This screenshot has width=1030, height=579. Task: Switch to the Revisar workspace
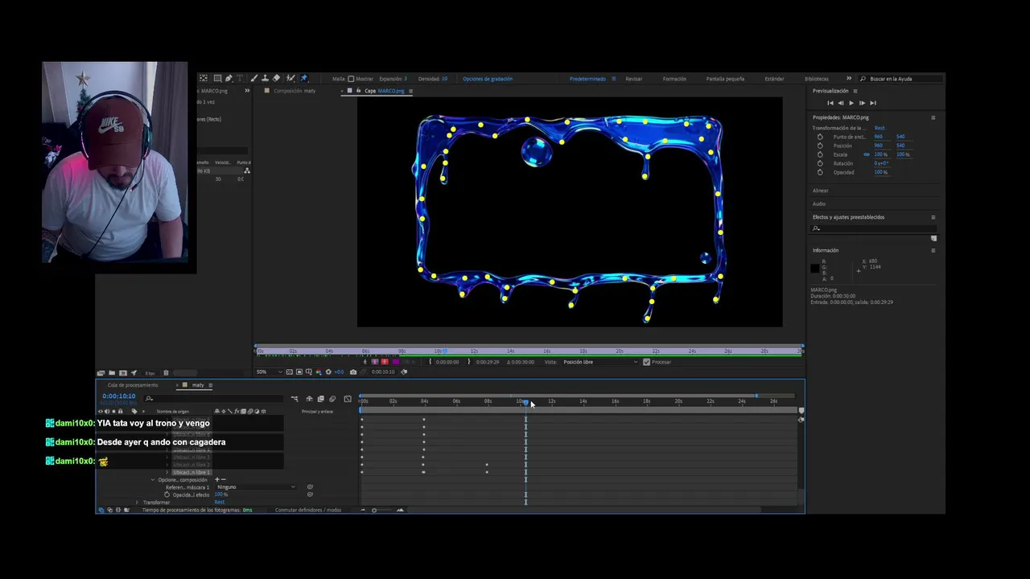[634, 79]
